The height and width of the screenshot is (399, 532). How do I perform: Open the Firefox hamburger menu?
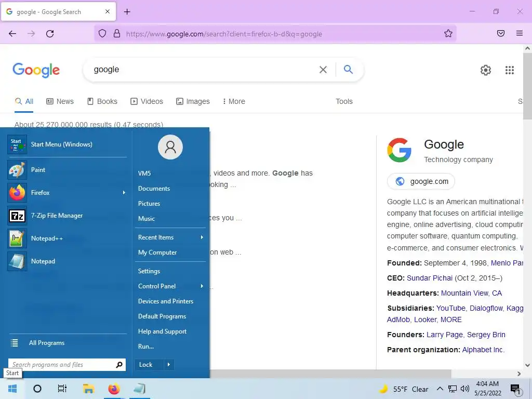(520, 33)
